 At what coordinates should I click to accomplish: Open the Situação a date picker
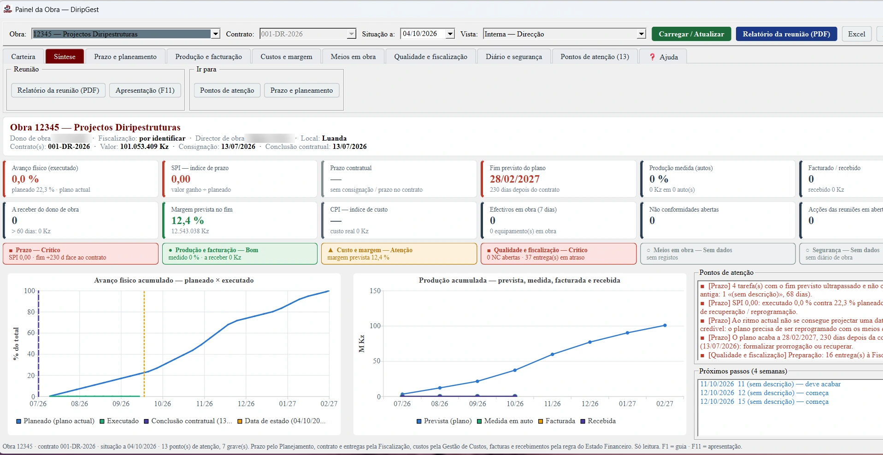click(450, 34)
